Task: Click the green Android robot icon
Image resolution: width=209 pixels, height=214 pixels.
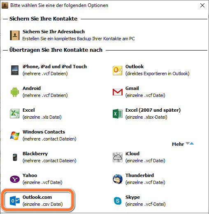Action: (15, 92)
